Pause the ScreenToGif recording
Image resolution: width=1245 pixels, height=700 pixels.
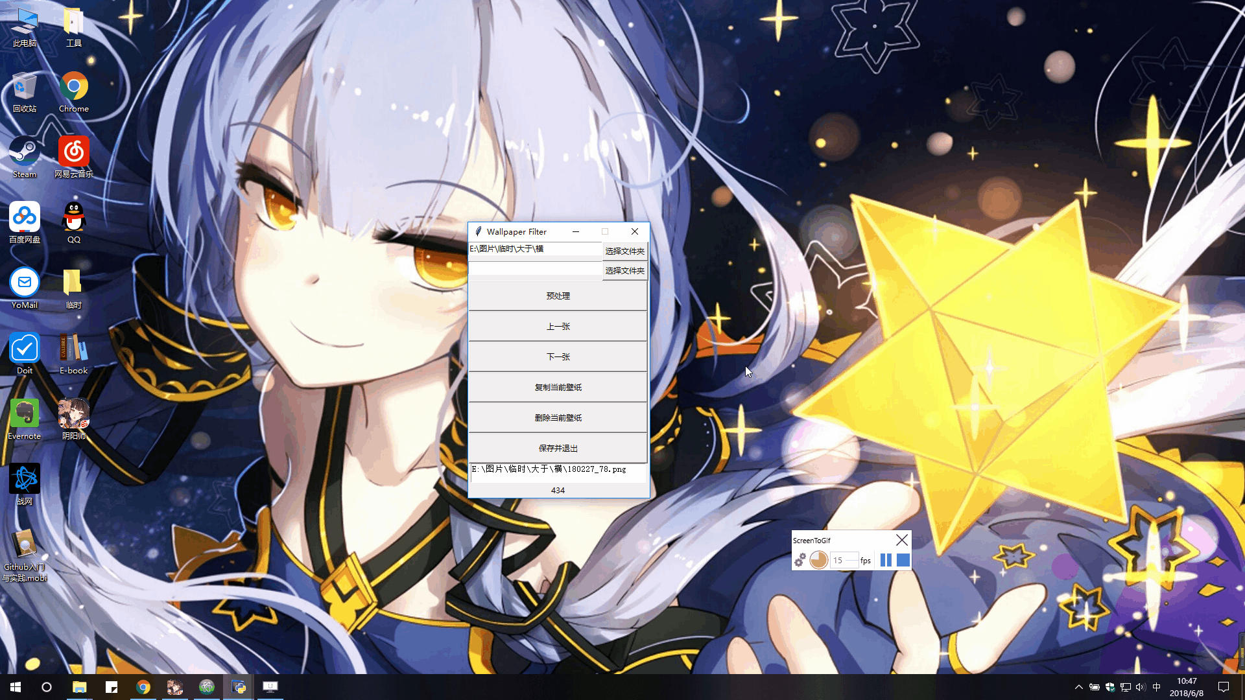point(886,560)
